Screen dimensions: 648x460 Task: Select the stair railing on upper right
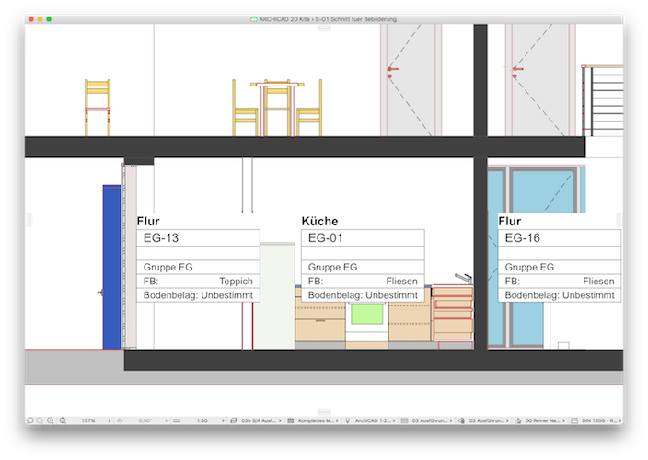pyautogui.click(x=603, y=101)
